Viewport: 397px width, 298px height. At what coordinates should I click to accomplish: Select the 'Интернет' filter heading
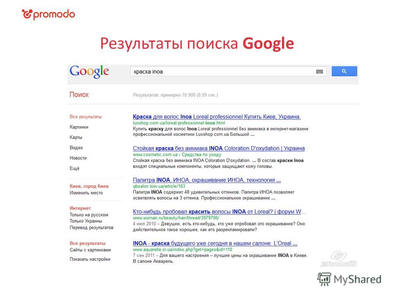[80, 208]
